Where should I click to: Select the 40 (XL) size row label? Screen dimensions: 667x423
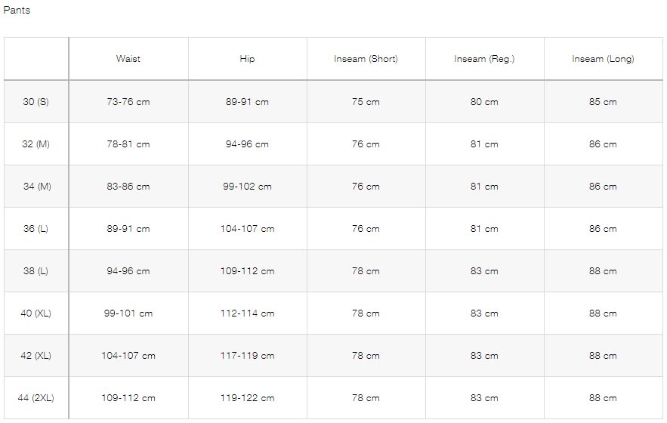(x=36, y=313)
